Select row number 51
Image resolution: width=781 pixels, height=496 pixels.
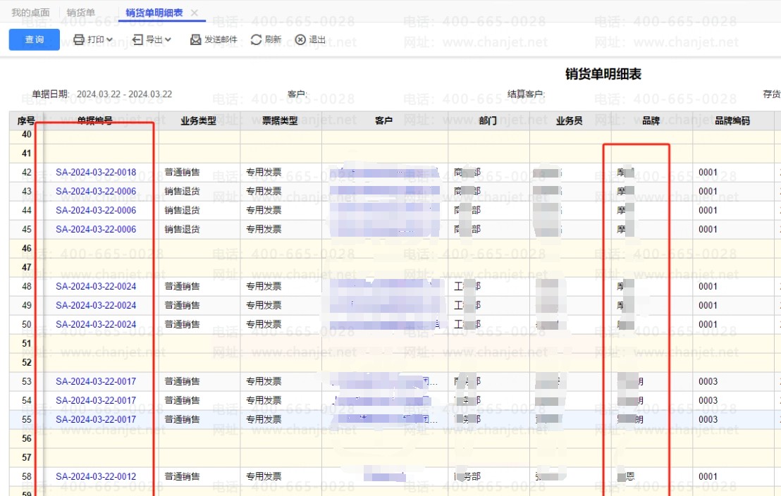click(26, 343)
